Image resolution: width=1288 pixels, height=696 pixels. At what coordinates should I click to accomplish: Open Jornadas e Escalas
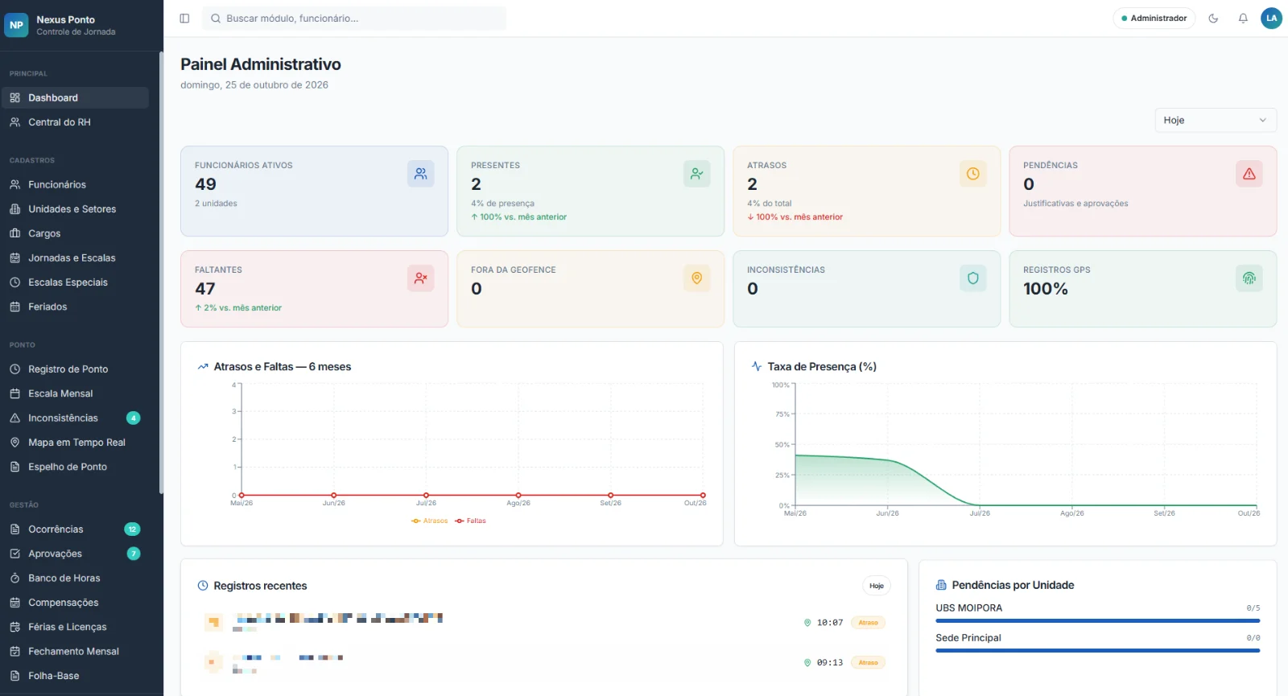(x=75, y=258)
